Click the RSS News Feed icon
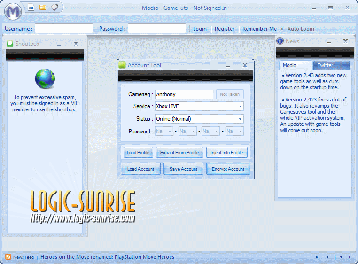 [8, 256]
